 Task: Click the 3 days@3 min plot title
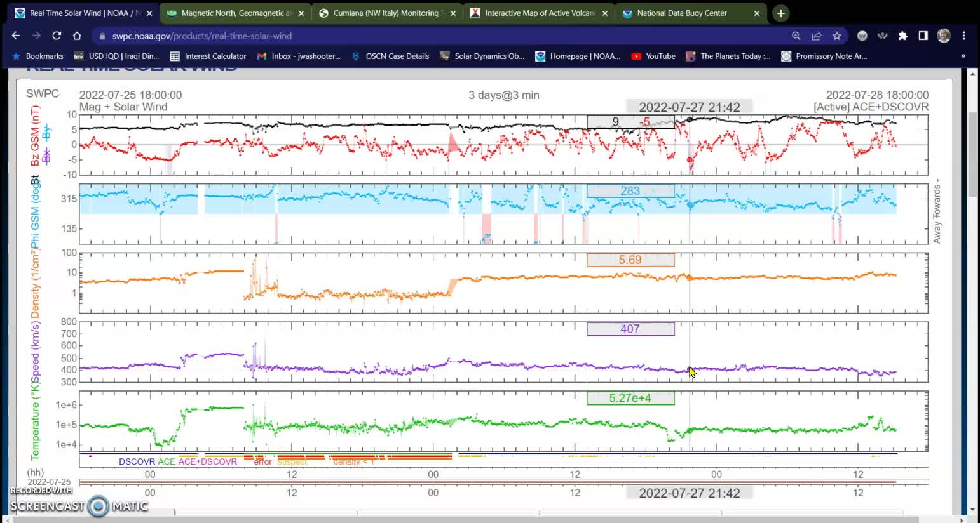pyautogui.click(x=504, y=95)
